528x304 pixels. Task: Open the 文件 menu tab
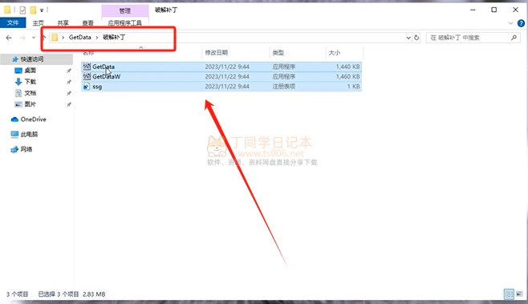tap(13, 22)
